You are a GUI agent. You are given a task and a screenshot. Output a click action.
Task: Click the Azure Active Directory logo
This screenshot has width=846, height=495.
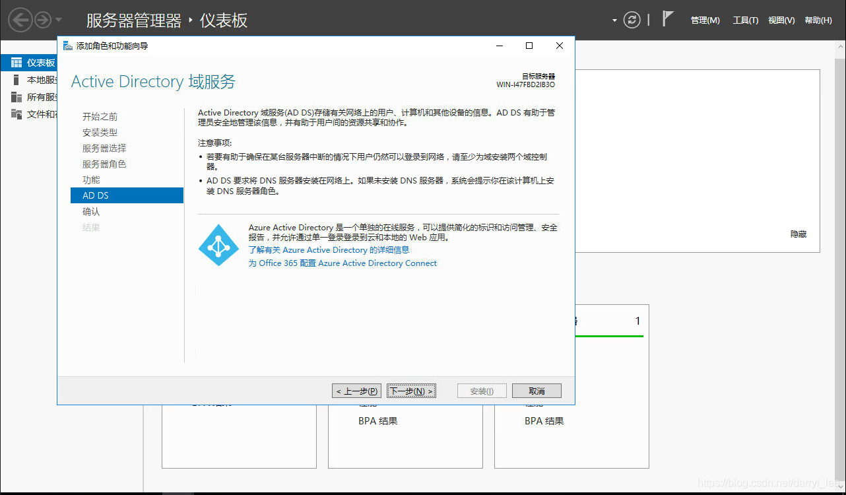coord(218,245)
